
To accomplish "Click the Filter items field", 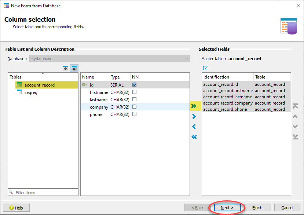I will tap(43, 192).
